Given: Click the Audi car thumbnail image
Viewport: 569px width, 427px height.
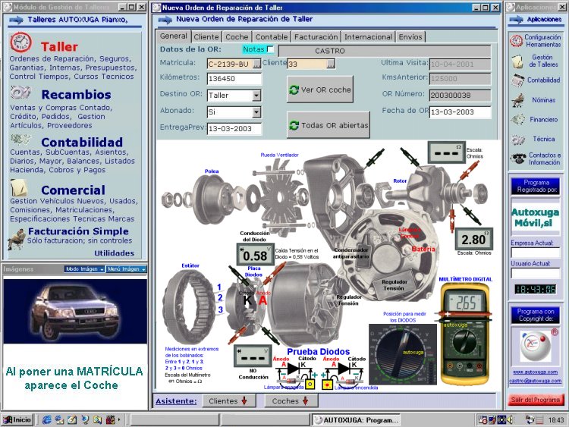Looking at the screenshot, I should 75,311.
